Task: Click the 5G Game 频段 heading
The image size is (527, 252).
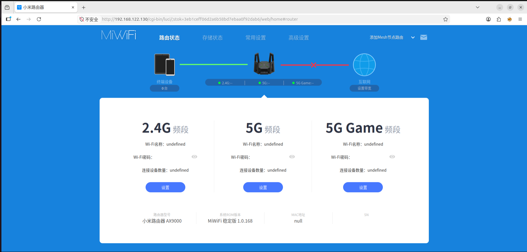Action: pos(363,128)
